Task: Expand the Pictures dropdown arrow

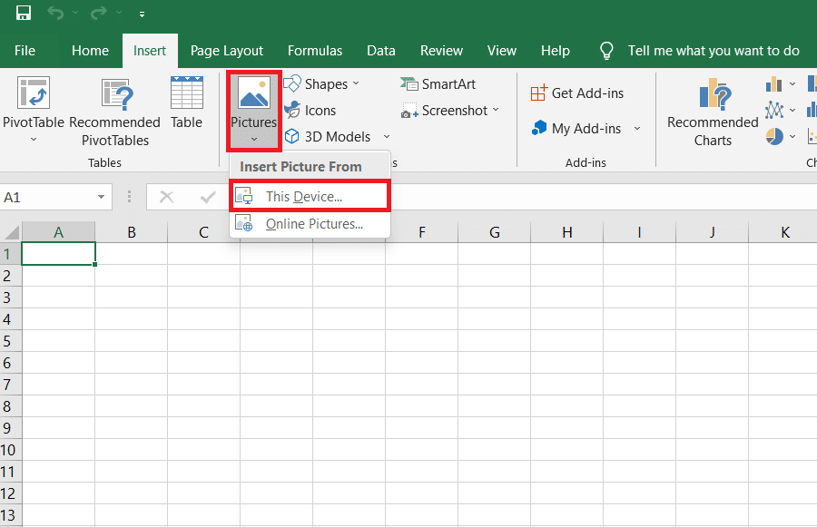Action: 254,139
